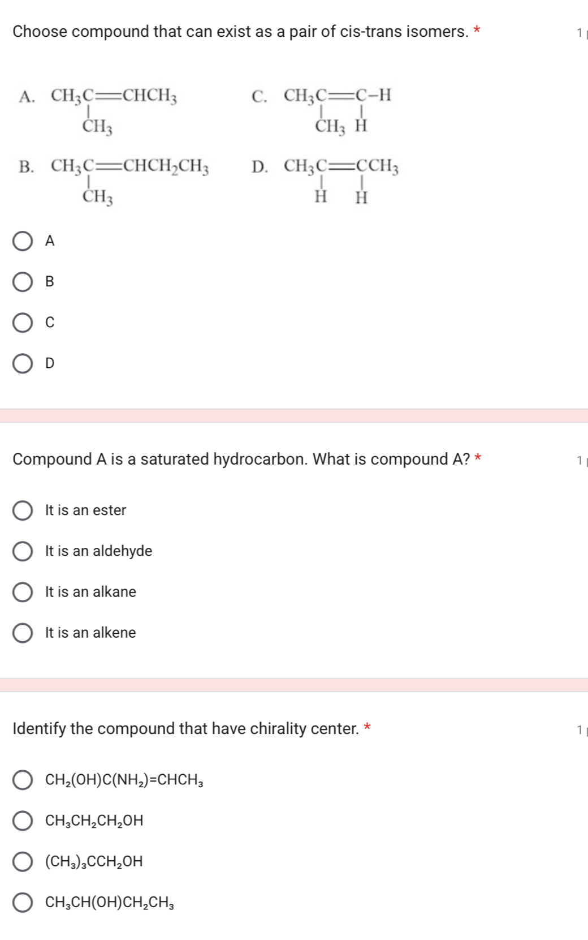Choose 'It is an alkane' option

click(x=23, y=592)
